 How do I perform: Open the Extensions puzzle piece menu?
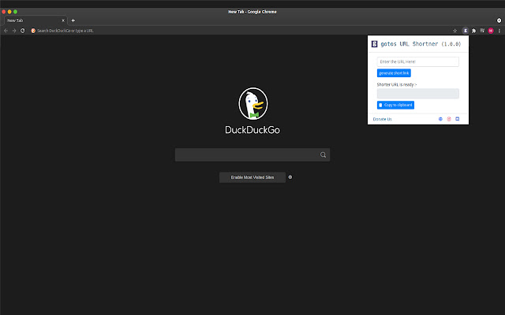[x=473, y=31]
